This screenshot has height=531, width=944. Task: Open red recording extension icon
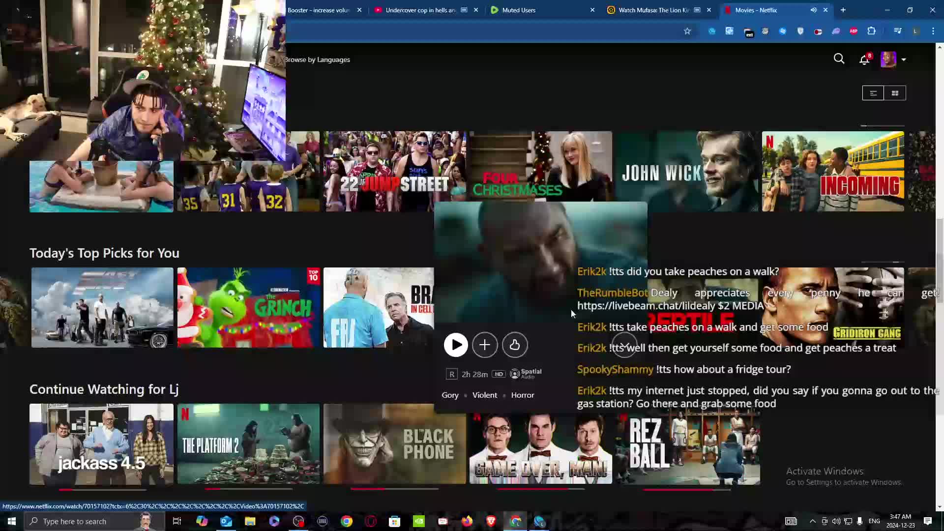[x=818, y=31]
